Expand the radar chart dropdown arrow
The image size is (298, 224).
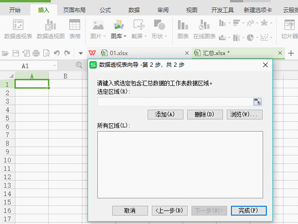pos(271,23)
